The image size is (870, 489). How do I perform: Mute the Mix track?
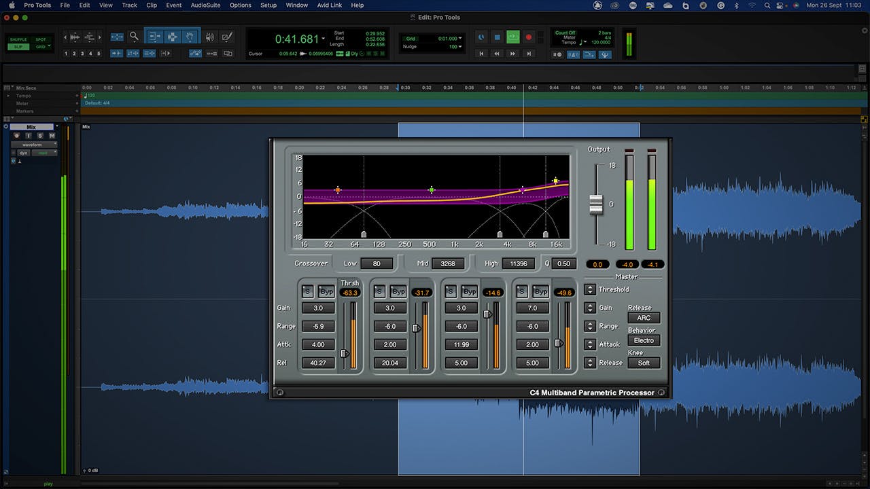pos(52,136)
